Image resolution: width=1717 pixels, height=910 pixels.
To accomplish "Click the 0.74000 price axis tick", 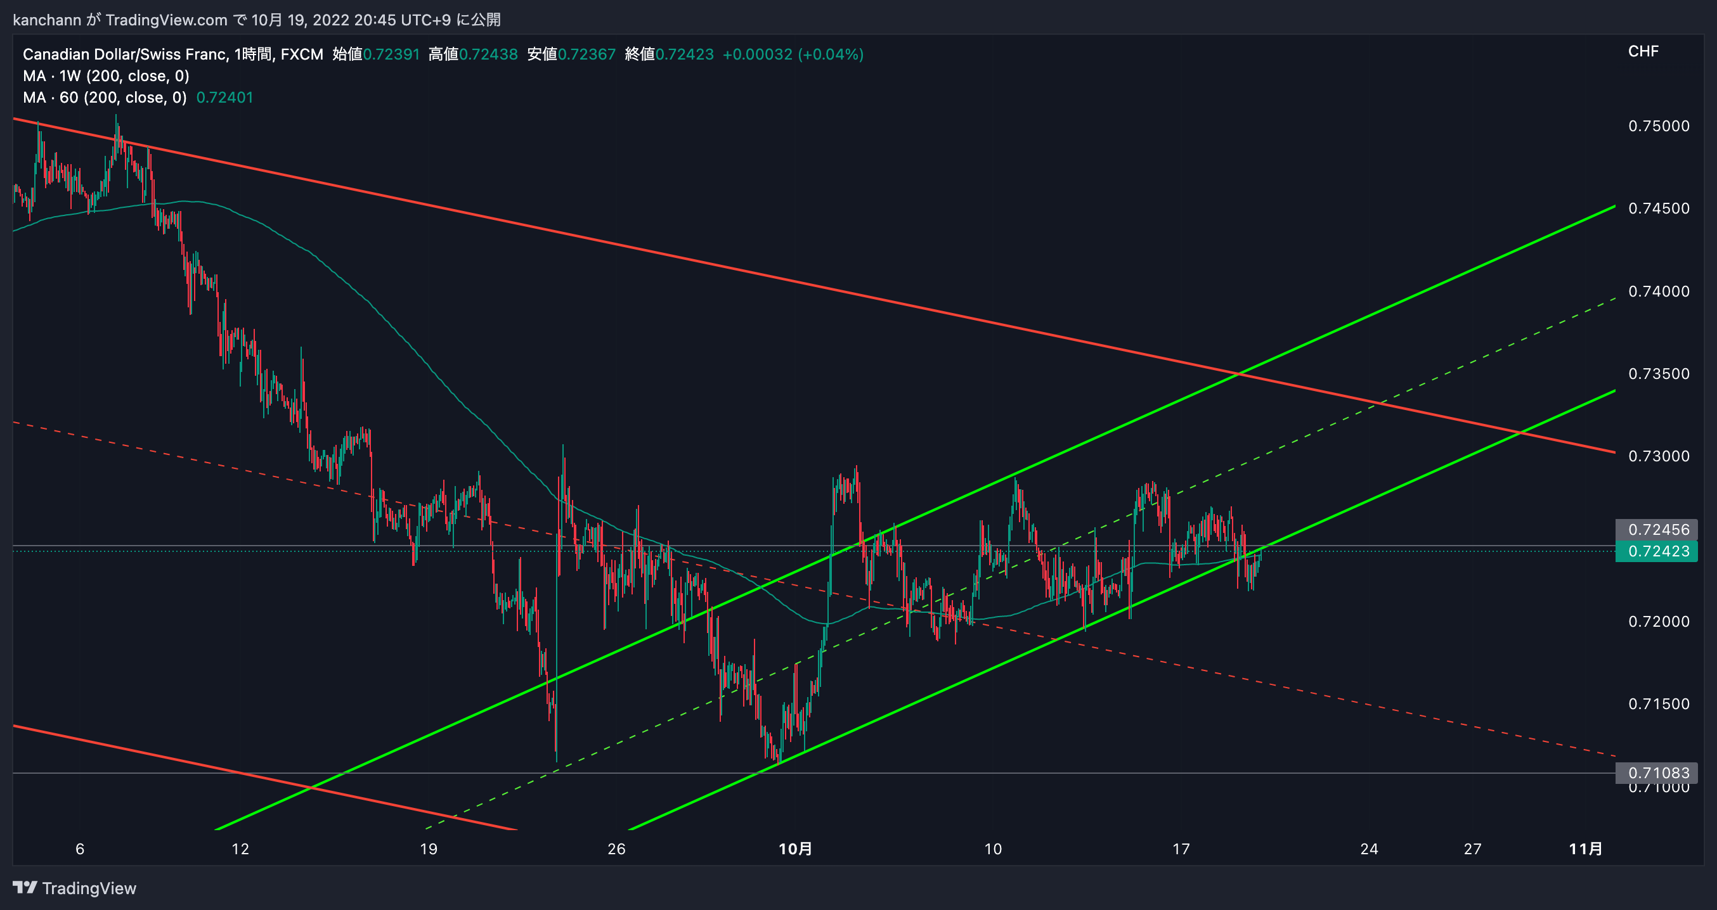I will click(1659, 291).
